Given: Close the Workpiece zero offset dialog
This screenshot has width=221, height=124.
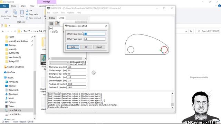Looking at the screenshot, I should coord(106,26).
